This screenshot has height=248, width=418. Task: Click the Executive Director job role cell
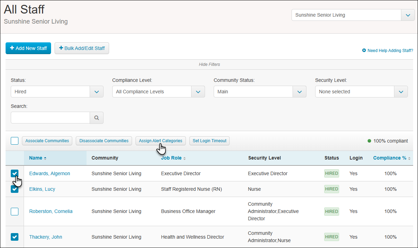tap(181, 173)
